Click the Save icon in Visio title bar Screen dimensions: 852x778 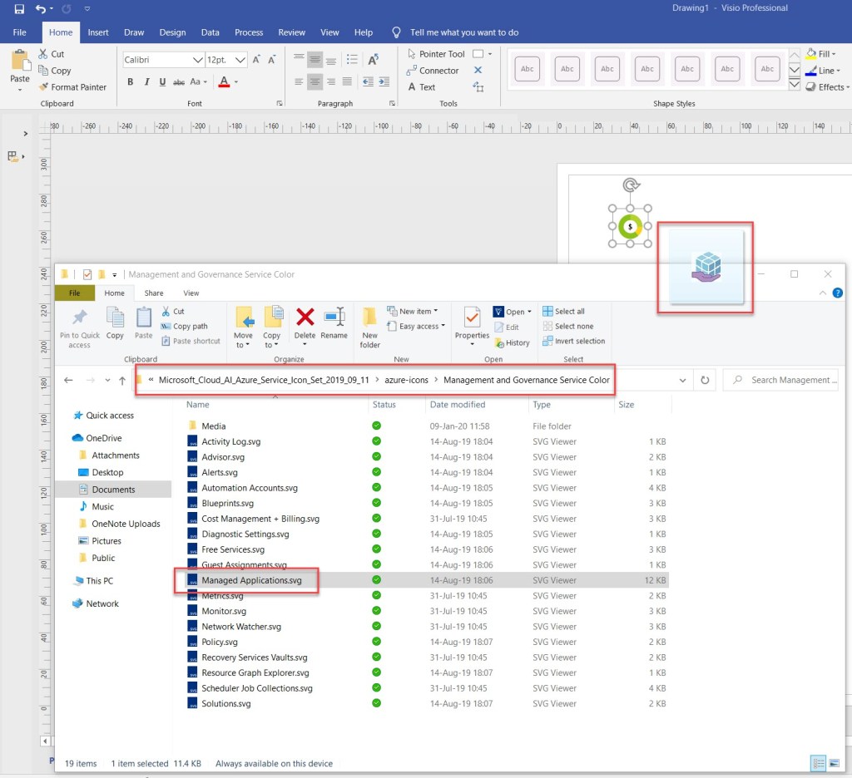(x=19, y=9)
